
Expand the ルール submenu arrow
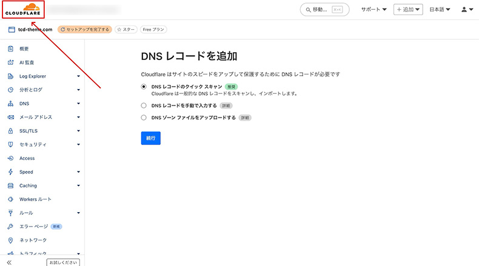pos(78,213)
